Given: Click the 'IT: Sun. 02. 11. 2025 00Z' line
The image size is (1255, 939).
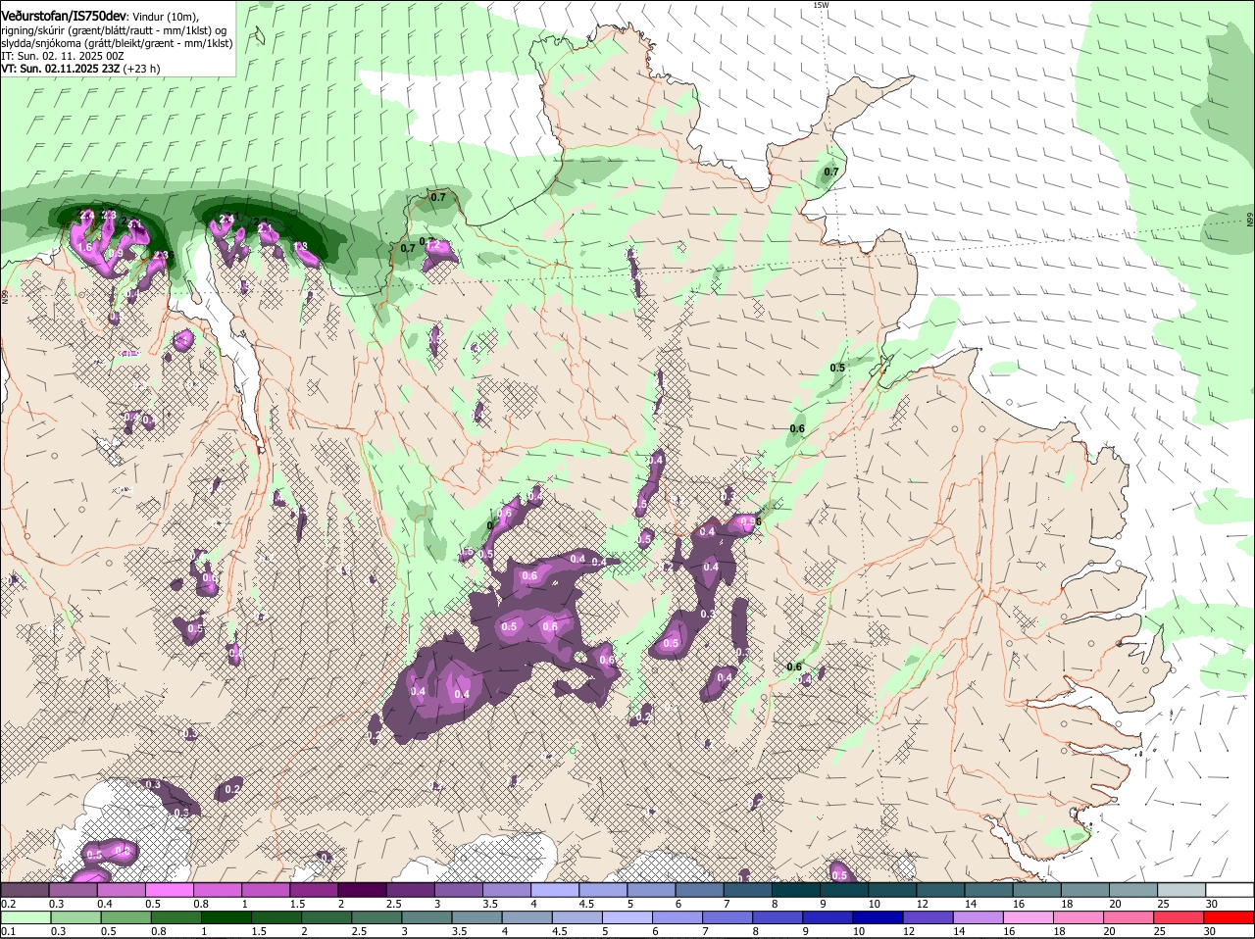Looking at the screenshot, I should [x=63, y=56].
